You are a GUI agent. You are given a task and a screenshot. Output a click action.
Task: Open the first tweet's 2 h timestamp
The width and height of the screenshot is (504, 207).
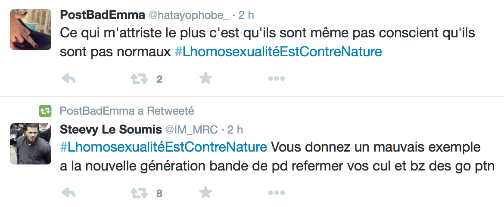click(x=246, y=15)
